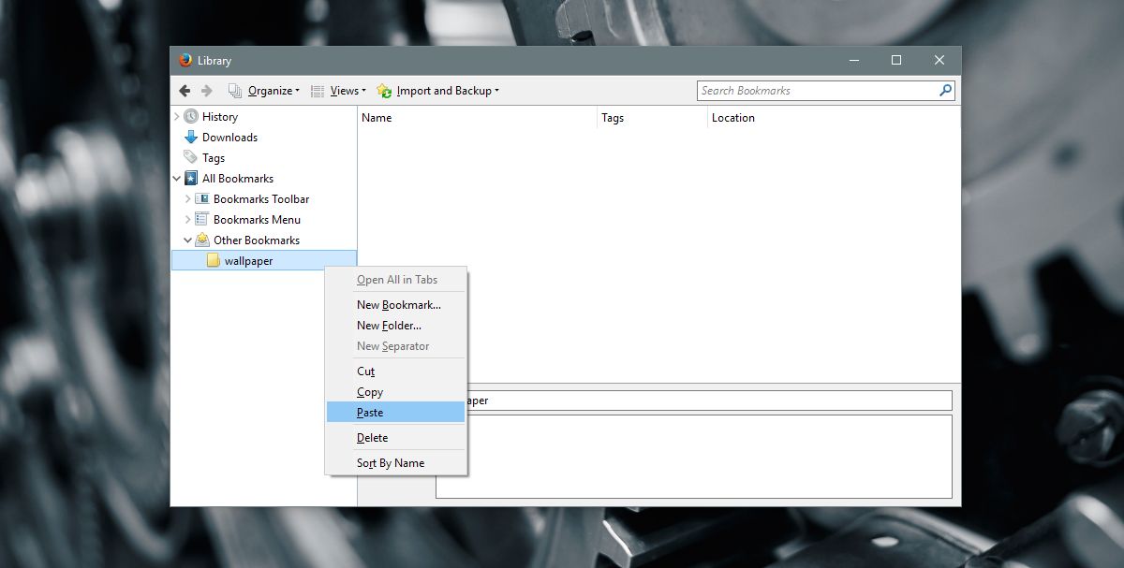1124x568 pixels.
Task: Click the folder name field showing "paper"
Action: point(709,401)
